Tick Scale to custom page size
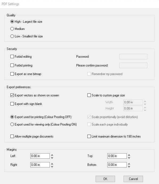 tap(89, 95)
